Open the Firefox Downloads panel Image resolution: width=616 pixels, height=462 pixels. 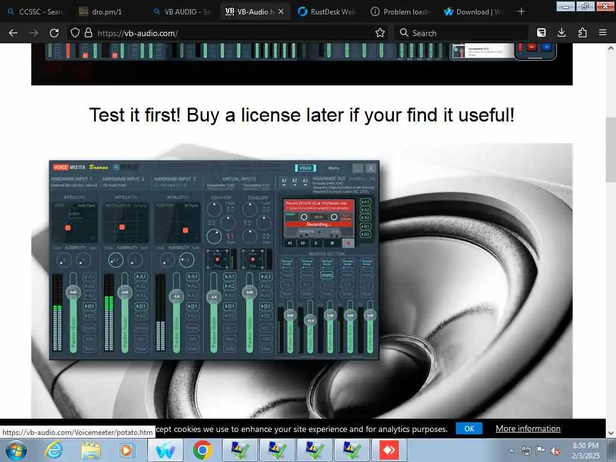pyautogui.click(x=562, y=33)
